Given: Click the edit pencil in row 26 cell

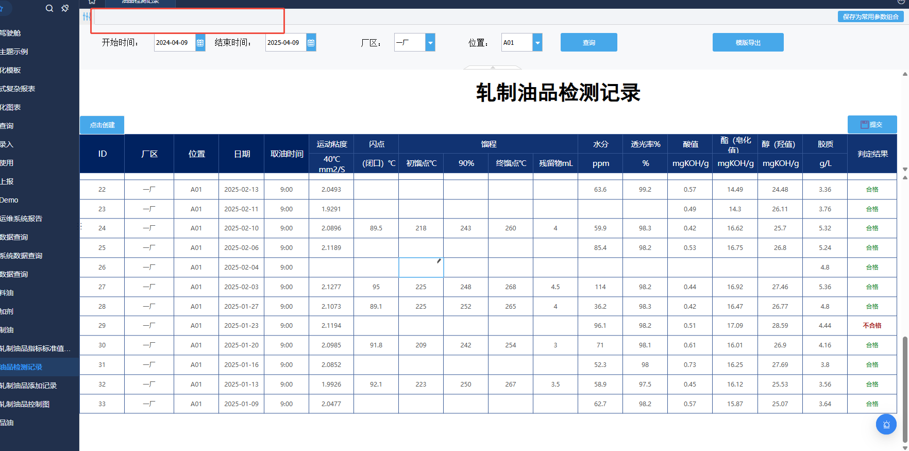Looking at the screenshot, I should coord(439,261).
